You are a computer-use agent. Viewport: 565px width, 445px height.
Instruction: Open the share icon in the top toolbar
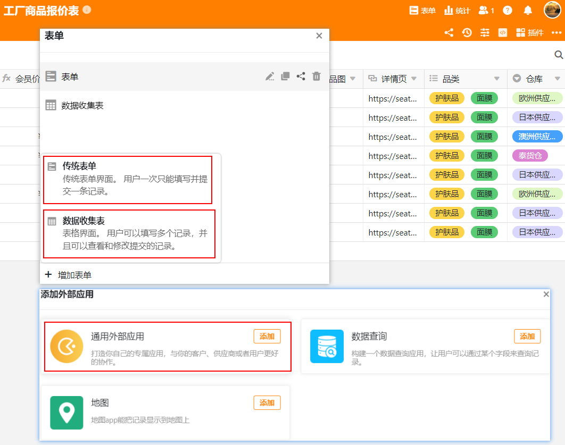(x=448, y=32)
